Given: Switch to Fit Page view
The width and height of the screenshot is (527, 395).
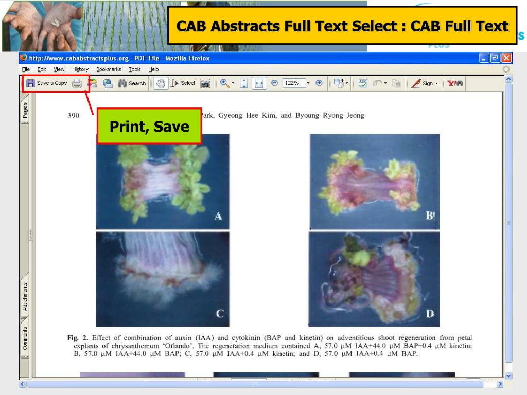Looking at the screenshot, I should click(243, 83).
